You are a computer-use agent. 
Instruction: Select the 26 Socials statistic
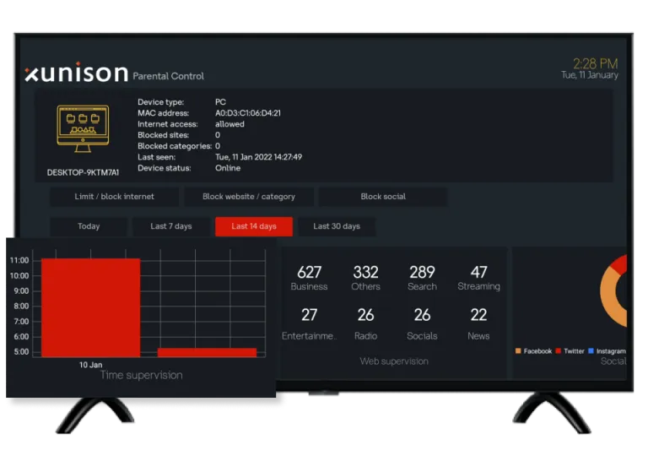422,324
